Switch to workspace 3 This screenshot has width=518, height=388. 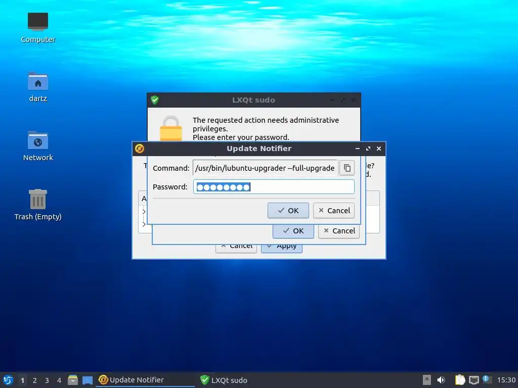(x=47, y=380)
